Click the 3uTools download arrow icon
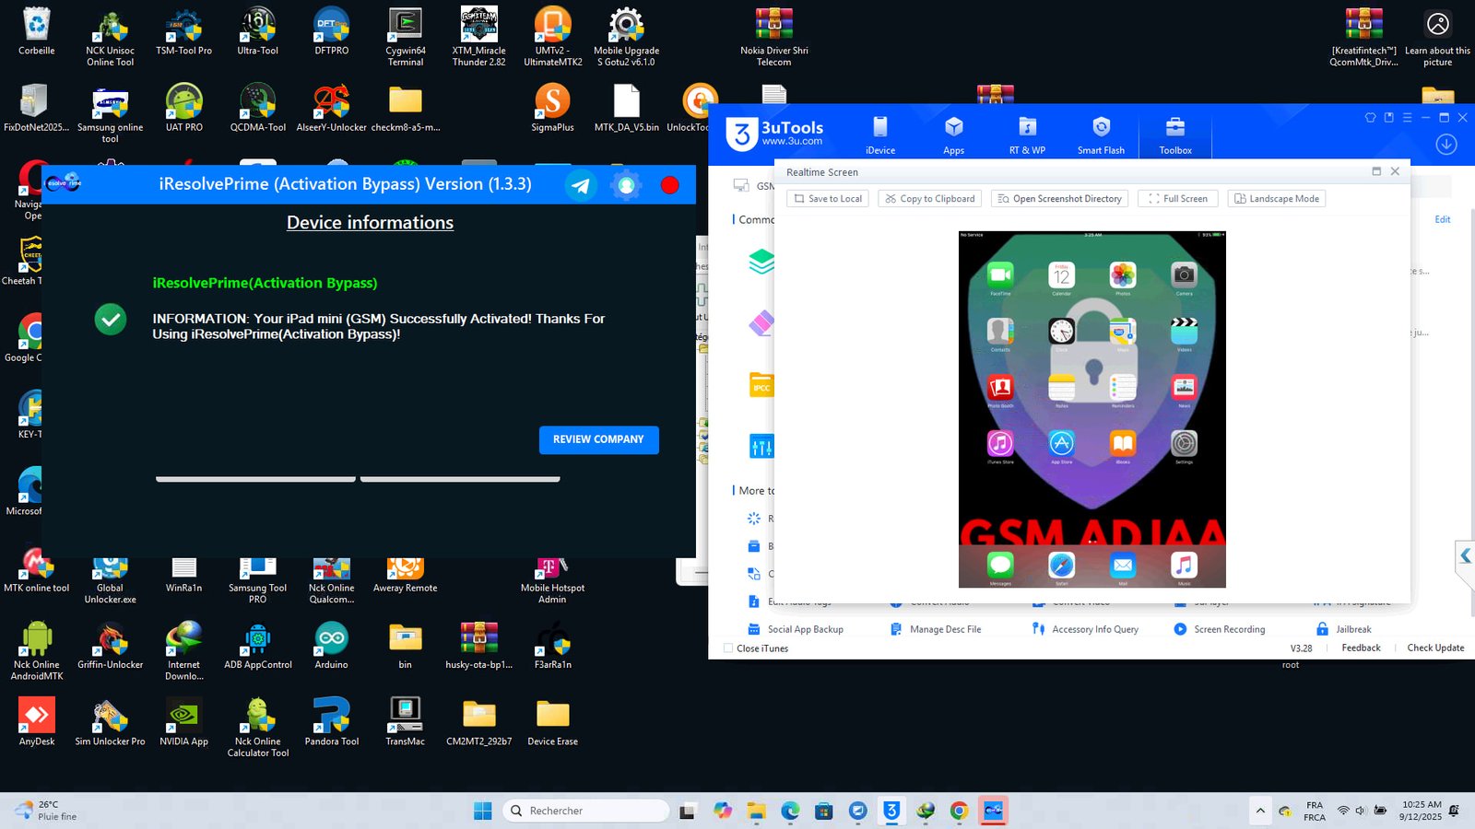Screen dimensions: 1475x829 1446,145
